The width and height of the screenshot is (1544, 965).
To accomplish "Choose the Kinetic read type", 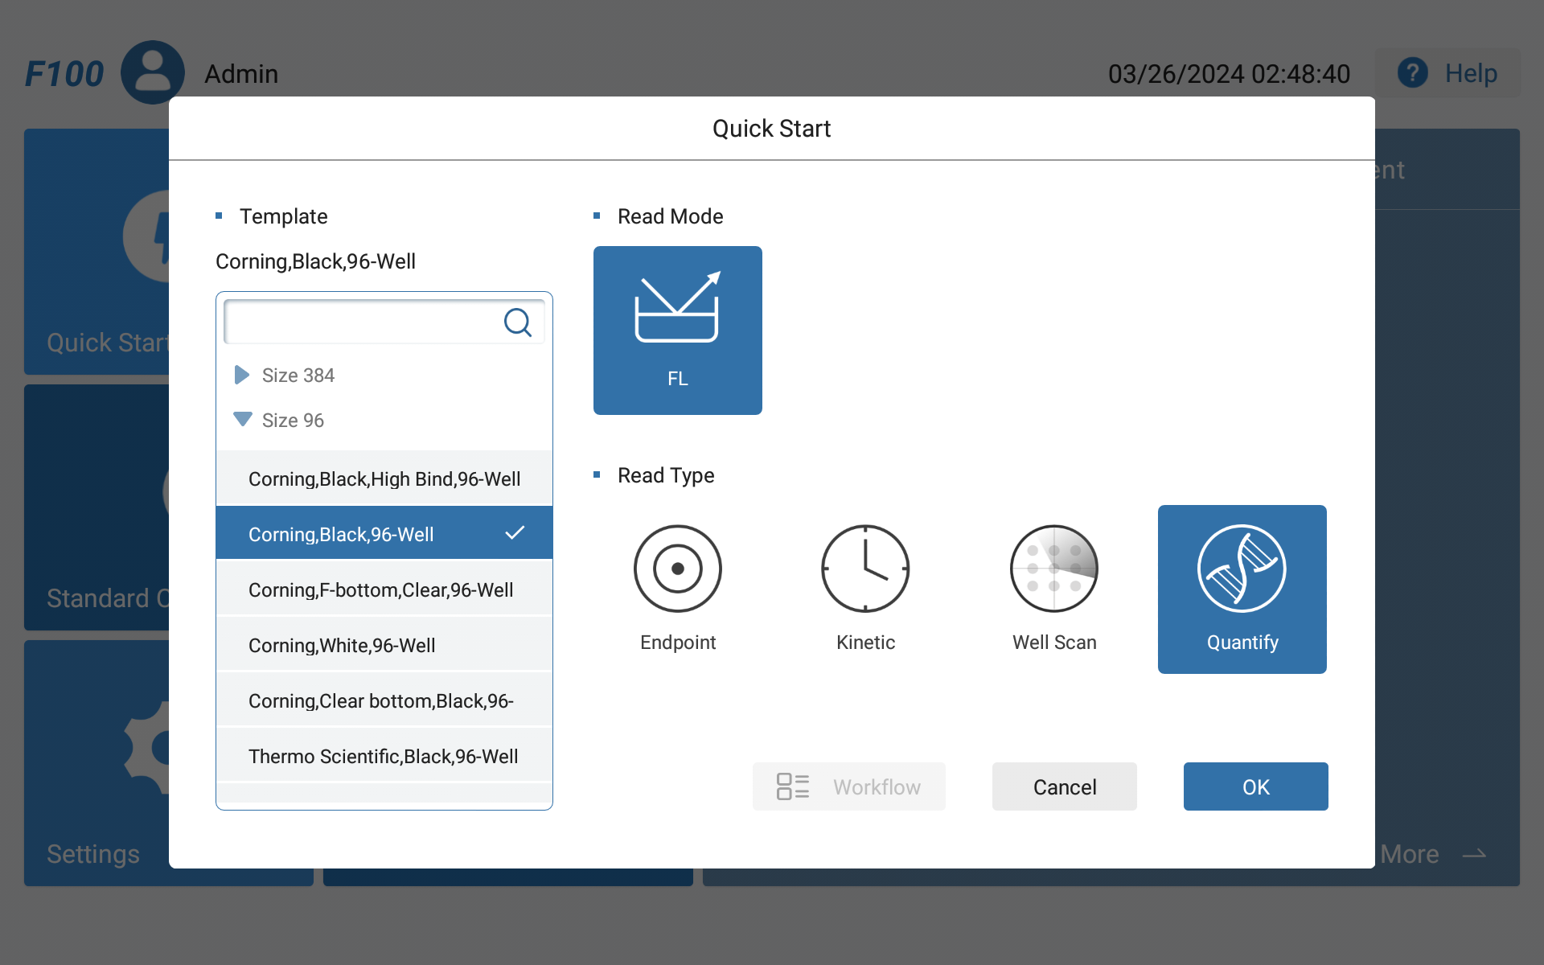I will 865,589.
